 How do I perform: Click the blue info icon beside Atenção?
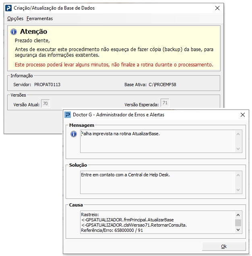pos(14,32)
